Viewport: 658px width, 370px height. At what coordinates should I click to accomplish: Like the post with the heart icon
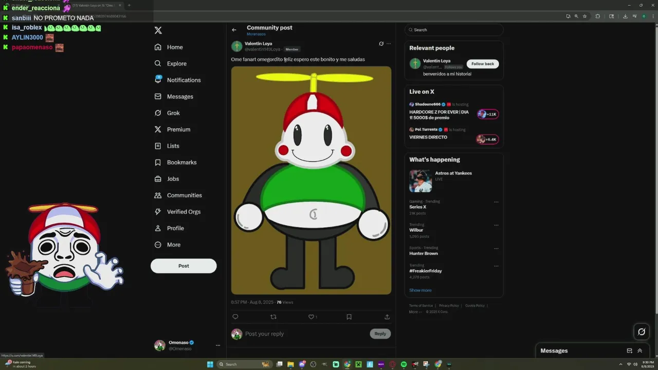click(311, 317)
